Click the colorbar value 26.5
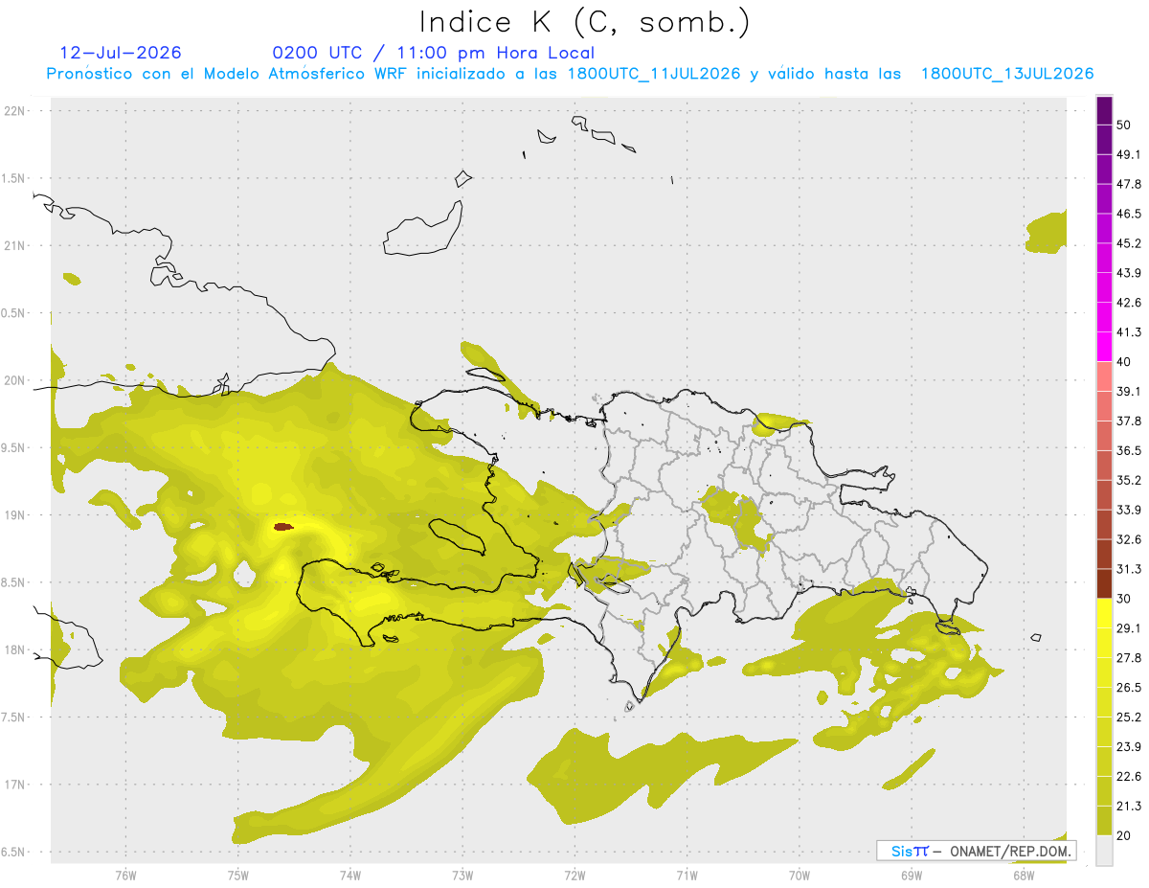Viewport: 1149px width, 888px height. pos(1129,688)
